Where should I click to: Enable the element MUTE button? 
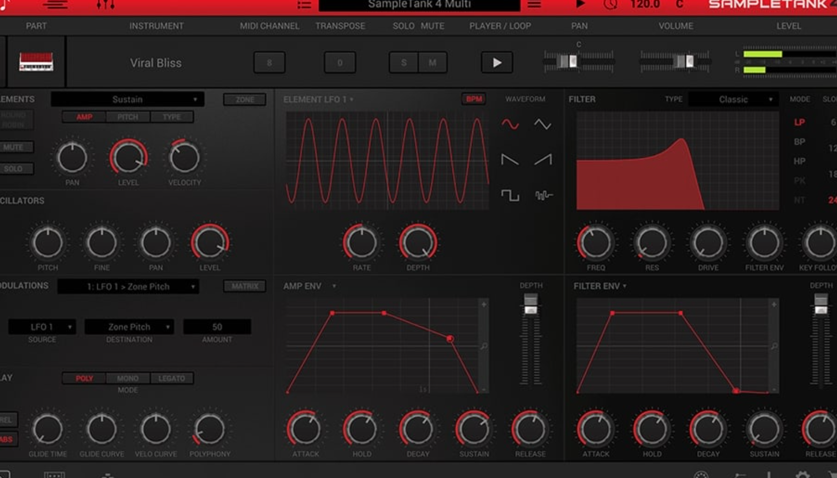14,147
